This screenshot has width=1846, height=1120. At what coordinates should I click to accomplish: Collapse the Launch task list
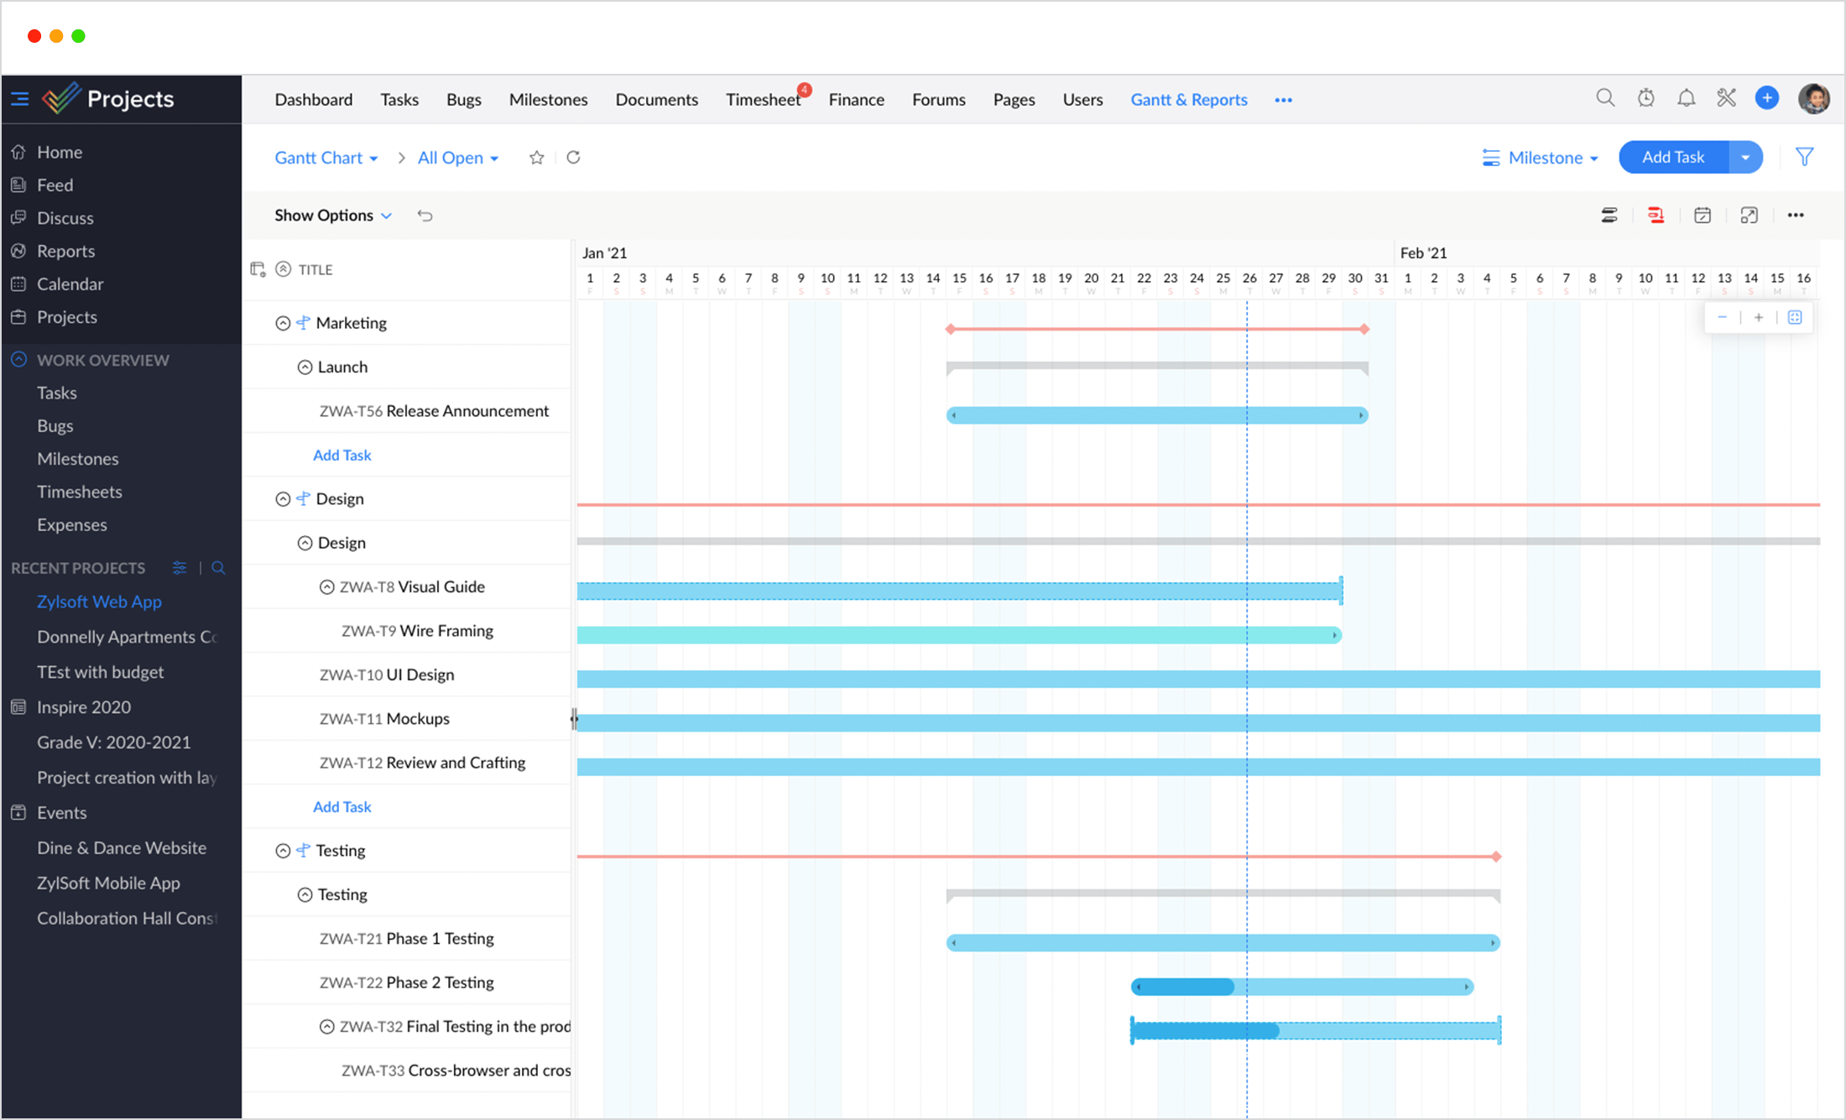click(x=305, y=367)
